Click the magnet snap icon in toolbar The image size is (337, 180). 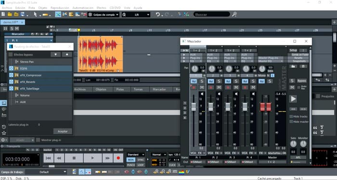pyautogui.click(x=84, y=14)
